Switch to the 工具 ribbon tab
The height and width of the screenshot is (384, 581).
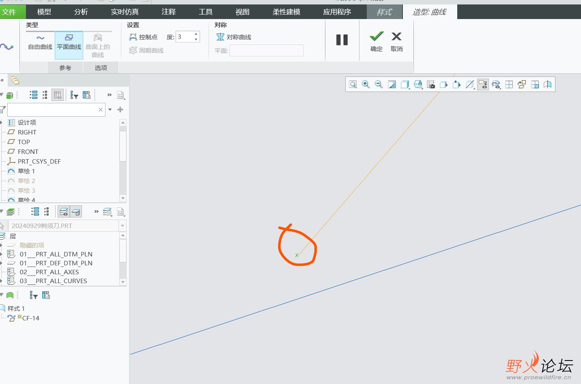206,12
